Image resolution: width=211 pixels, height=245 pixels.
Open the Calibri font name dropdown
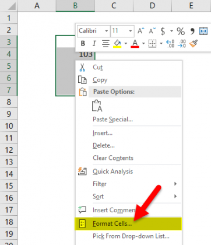point(107,31)
